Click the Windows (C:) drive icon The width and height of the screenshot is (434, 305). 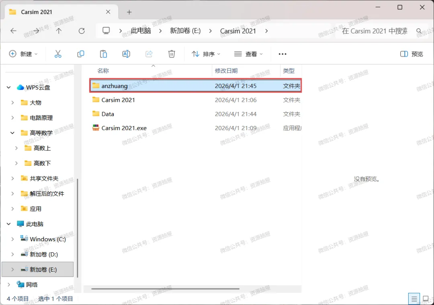pos(24,239)
